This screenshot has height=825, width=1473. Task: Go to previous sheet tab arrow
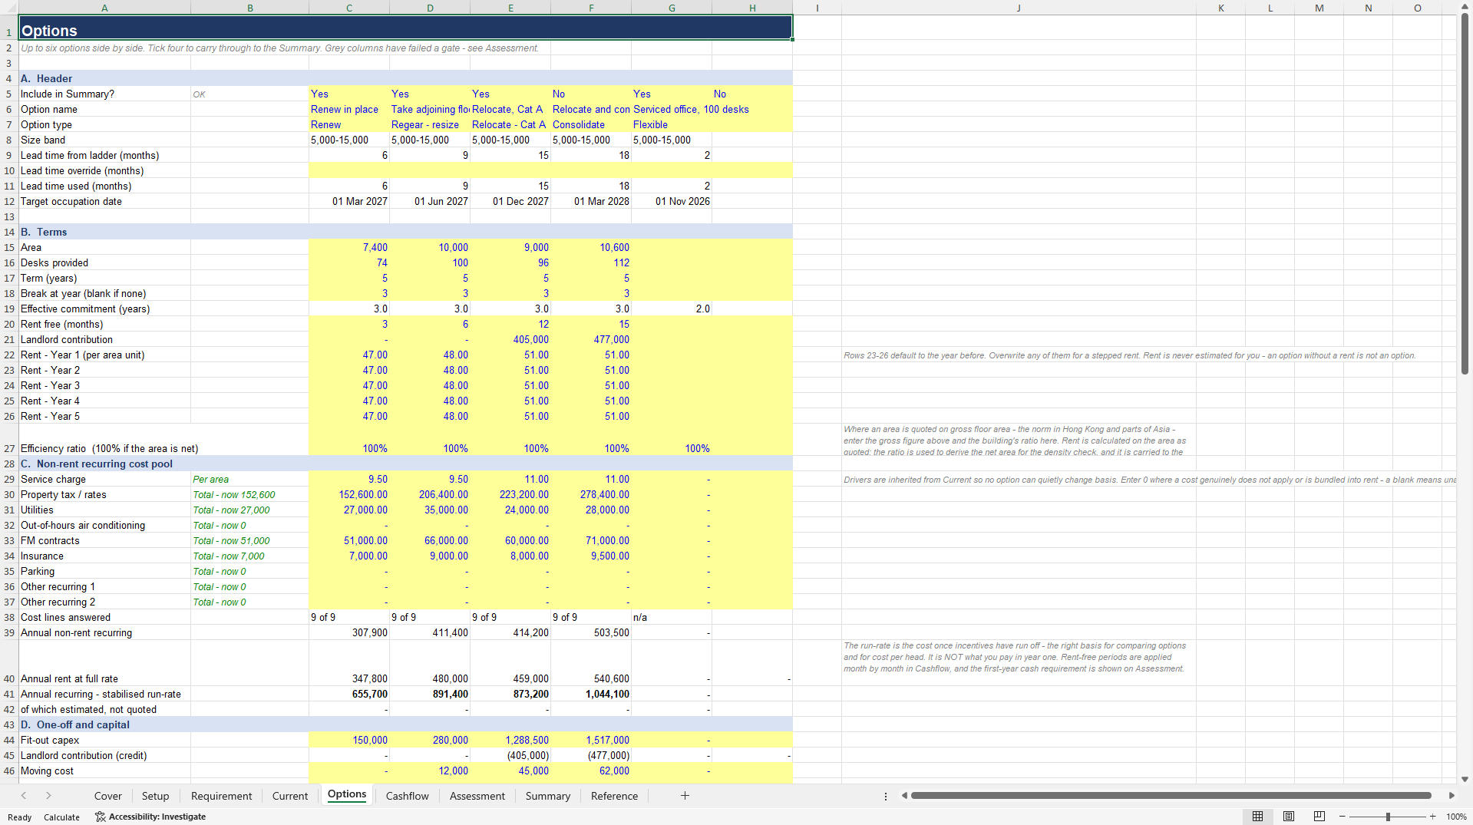pyautogui.click(x=24, y=796)
